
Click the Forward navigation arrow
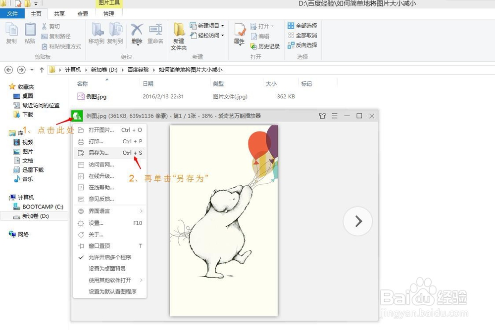coord(21,70)
